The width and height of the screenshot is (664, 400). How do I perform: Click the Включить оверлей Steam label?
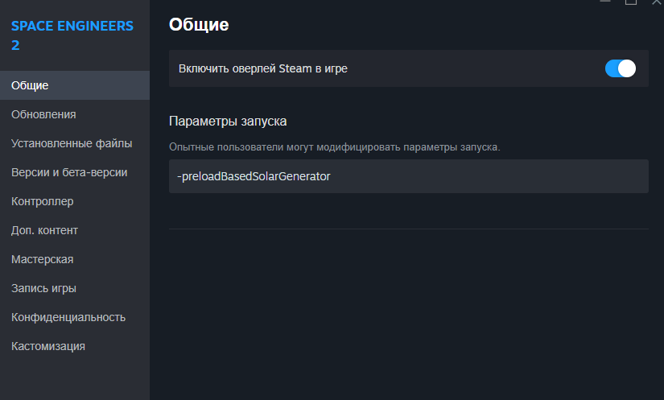point(263,68)
